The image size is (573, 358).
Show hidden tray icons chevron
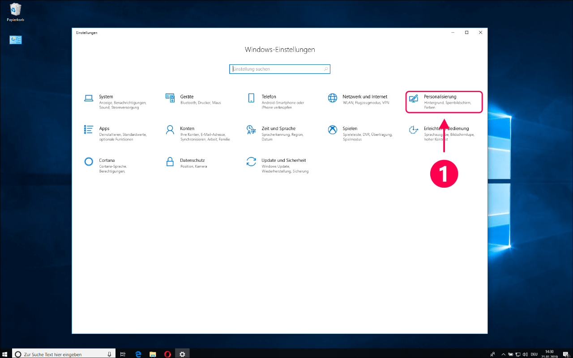tap(503, 354)
